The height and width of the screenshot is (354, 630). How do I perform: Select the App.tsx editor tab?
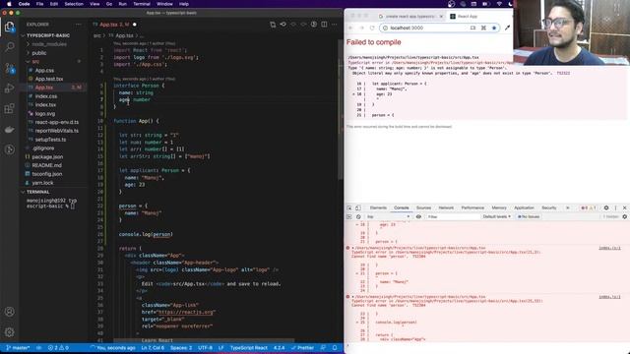[114, 25]
